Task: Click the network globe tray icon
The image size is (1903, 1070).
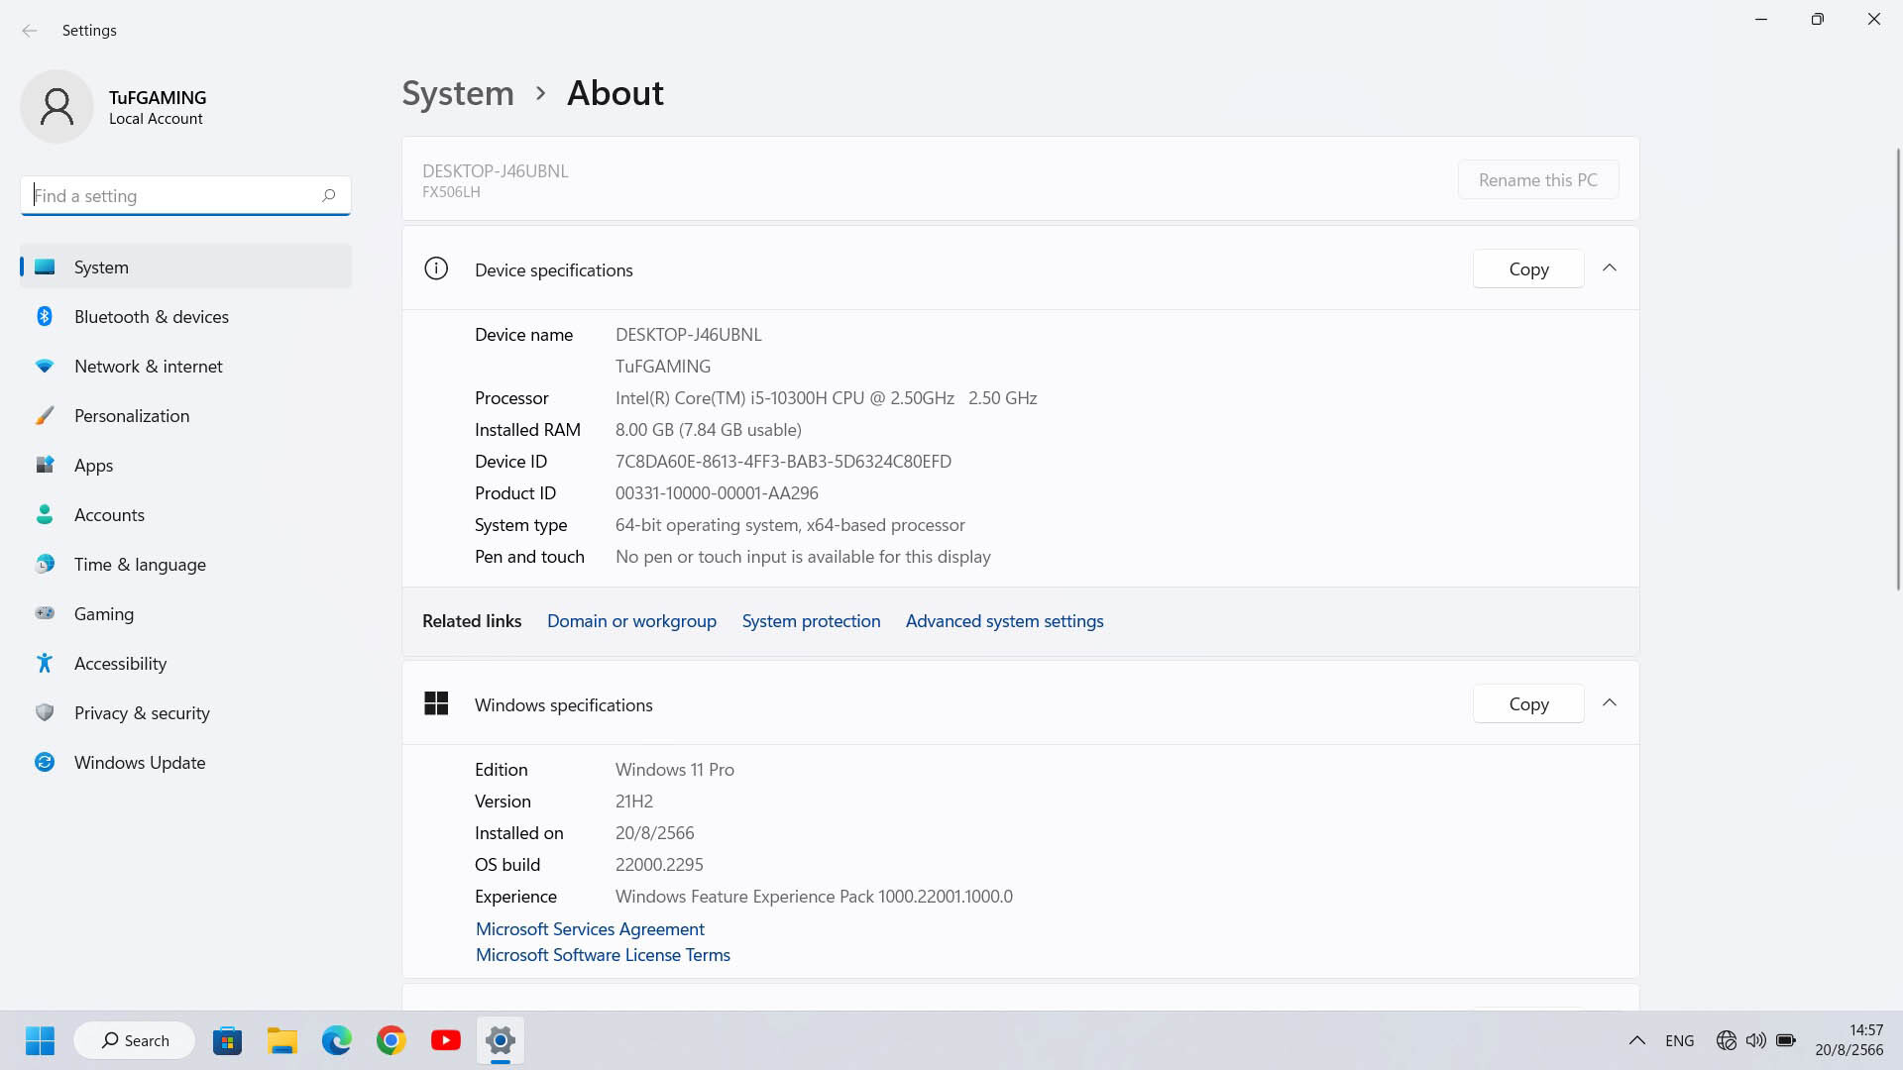Action: pyautogui.click(x=1726, y=1040)
